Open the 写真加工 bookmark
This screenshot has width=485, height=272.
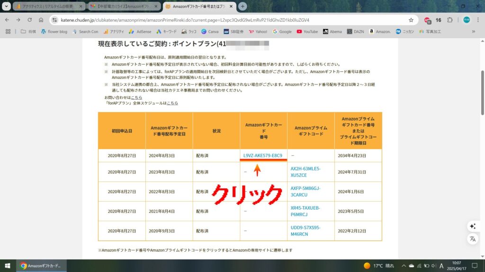[x=430, y=32]
